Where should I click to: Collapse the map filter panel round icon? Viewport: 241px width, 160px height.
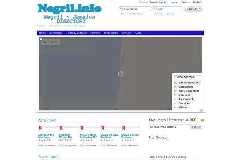tap(202, 110)
